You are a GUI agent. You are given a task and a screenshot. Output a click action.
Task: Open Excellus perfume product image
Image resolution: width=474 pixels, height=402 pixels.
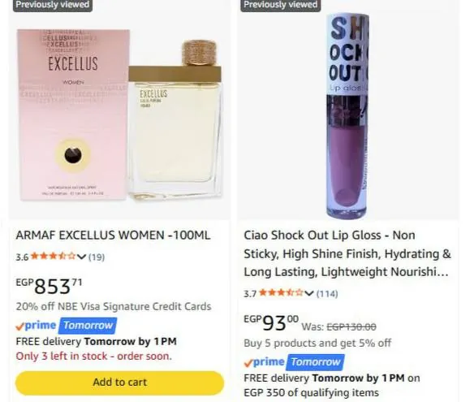tap(119, 115)
